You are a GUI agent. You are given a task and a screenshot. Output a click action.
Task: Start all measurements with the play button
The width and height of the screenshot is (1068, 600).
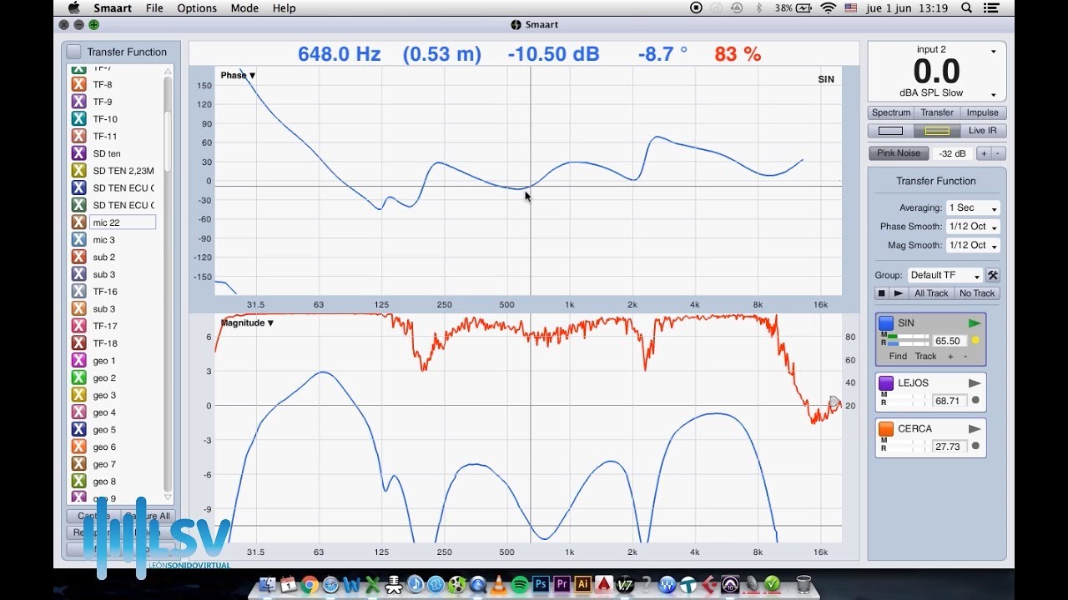tap(898, 293)
